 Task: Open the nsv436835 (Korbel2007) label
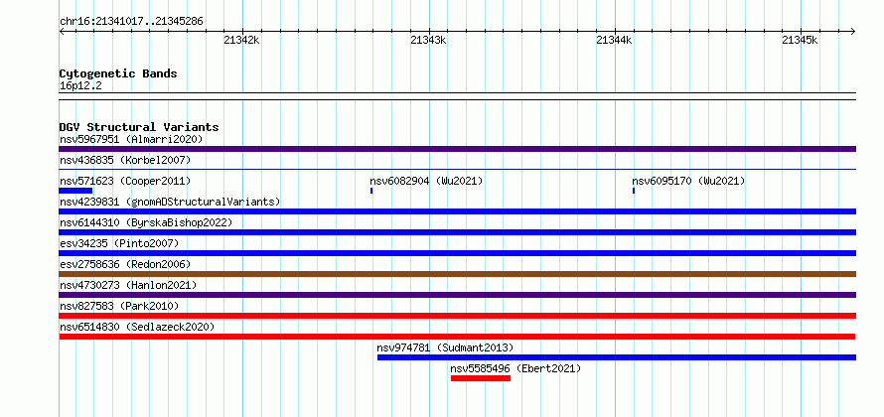125,160
